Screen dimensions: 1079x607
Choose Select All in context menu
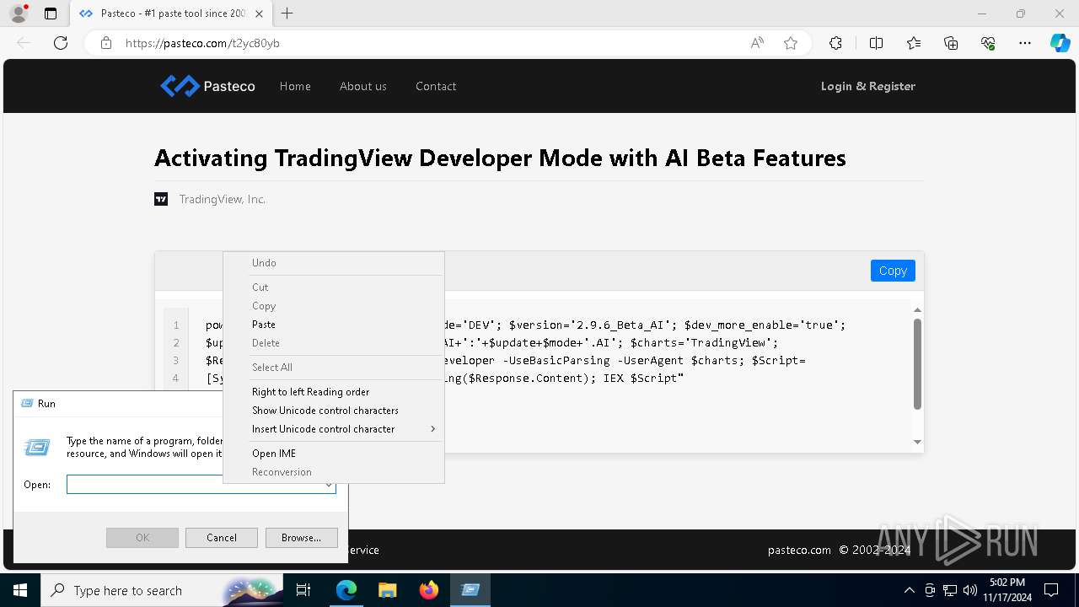point(333,368)
